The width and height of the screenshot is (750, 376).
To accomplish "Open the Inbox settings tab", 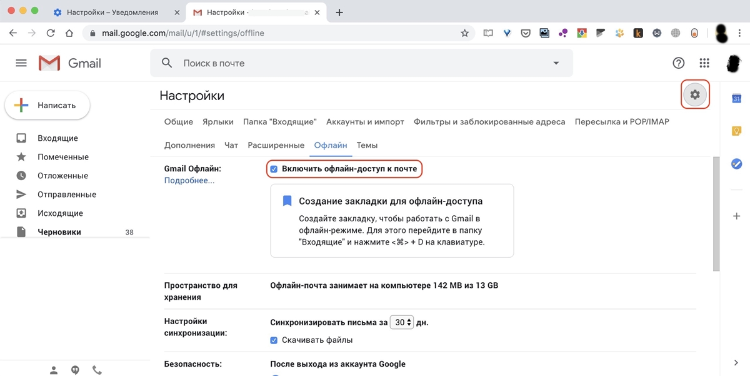I will coord(280,122).
